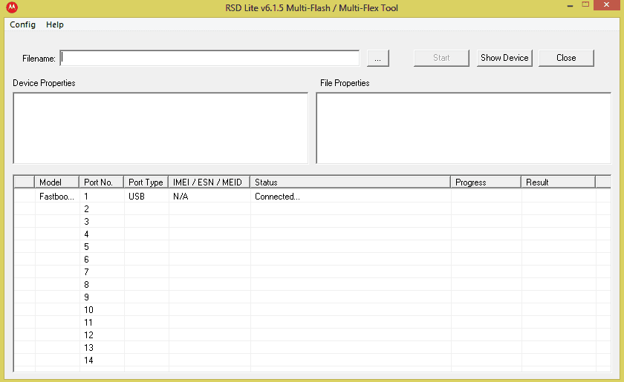The image size is (624, 382).
Task: Click the Result column header
Action: 559,182
